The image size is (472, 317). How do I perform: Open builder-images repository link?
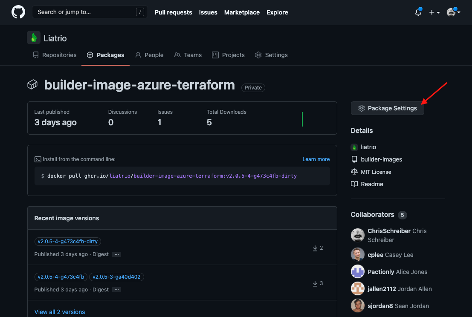pos(381,159)
